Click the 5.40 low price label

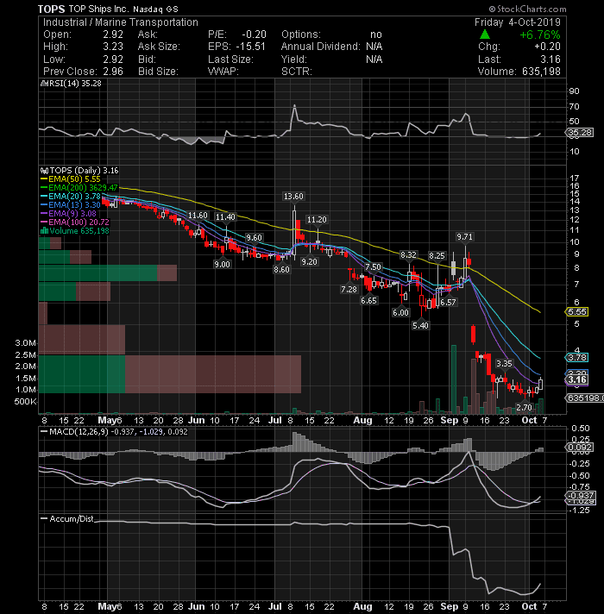420,325
